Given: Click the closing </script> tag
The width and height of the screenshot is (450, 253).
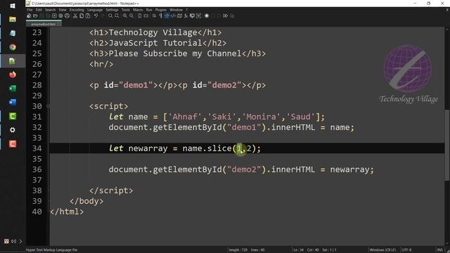Looking at the screenshot, I should tap(111, 190).
